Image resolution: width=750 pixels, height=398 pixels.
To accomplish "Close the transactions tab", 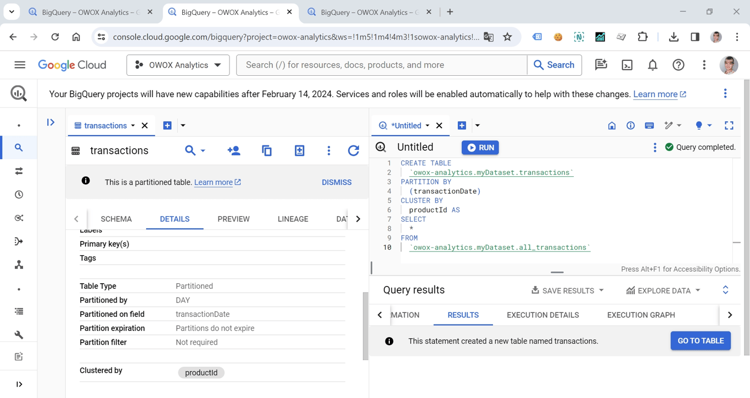I will (x=145, y=126).
